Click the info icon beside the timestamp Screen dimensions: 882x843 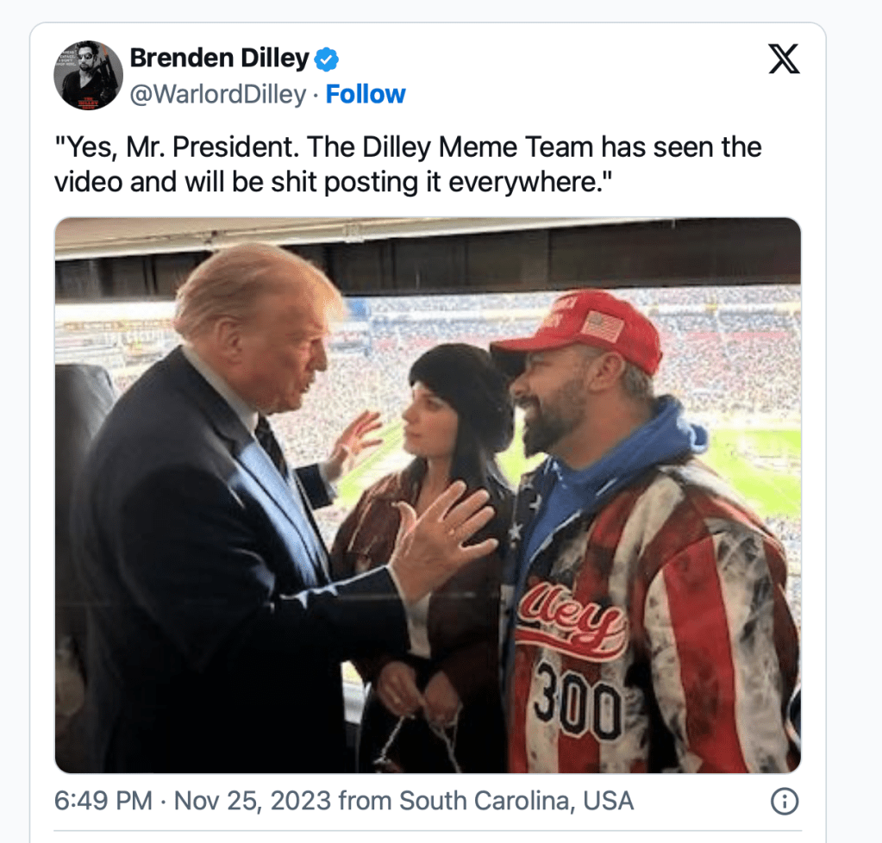784,802
